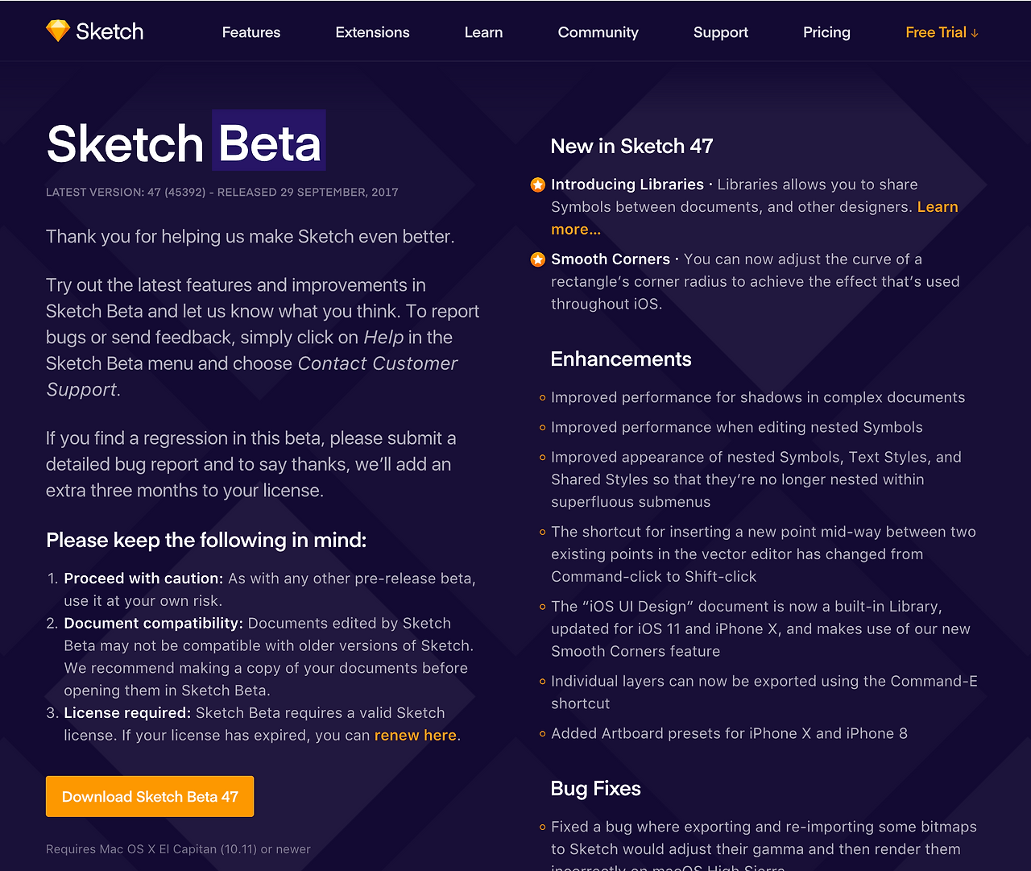Follow the orange Learn more link
This screenshot has width=1031, height=871.
pyautogui.click(x=937, y=207)
